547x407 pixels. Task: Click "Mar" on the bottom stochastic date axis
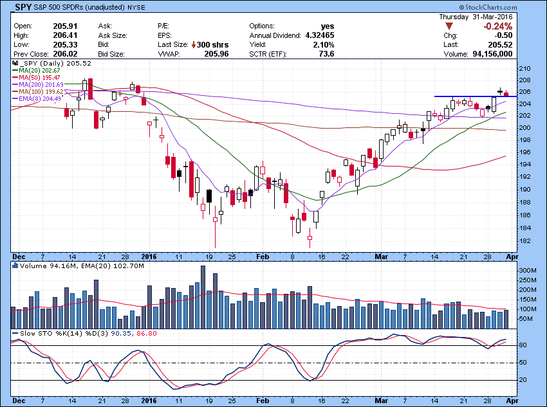(x=382, y=401)
